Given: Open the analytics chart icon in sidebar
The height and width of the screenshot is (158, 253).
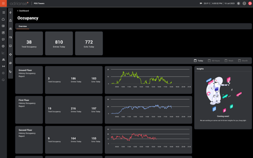Looking at the screenshot, I should click(3, 53).
